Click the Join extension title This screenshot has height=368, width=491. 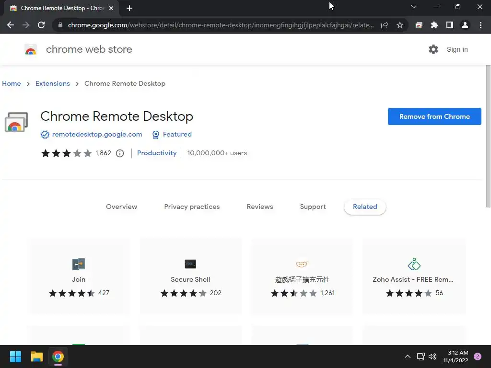pos(79,279)
